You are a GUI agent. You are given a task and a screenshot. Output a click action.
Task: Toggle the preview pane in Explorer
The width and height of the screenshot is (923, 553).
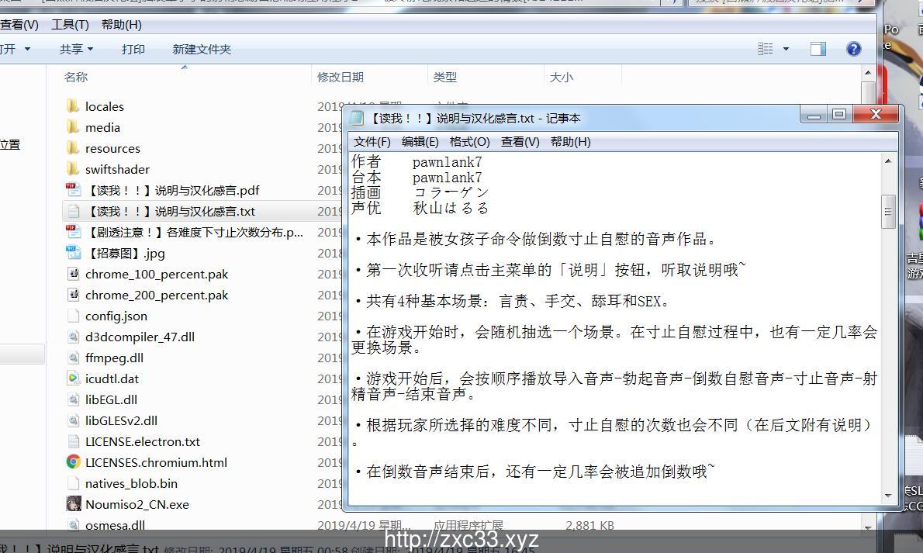click(x=817, y=48)
